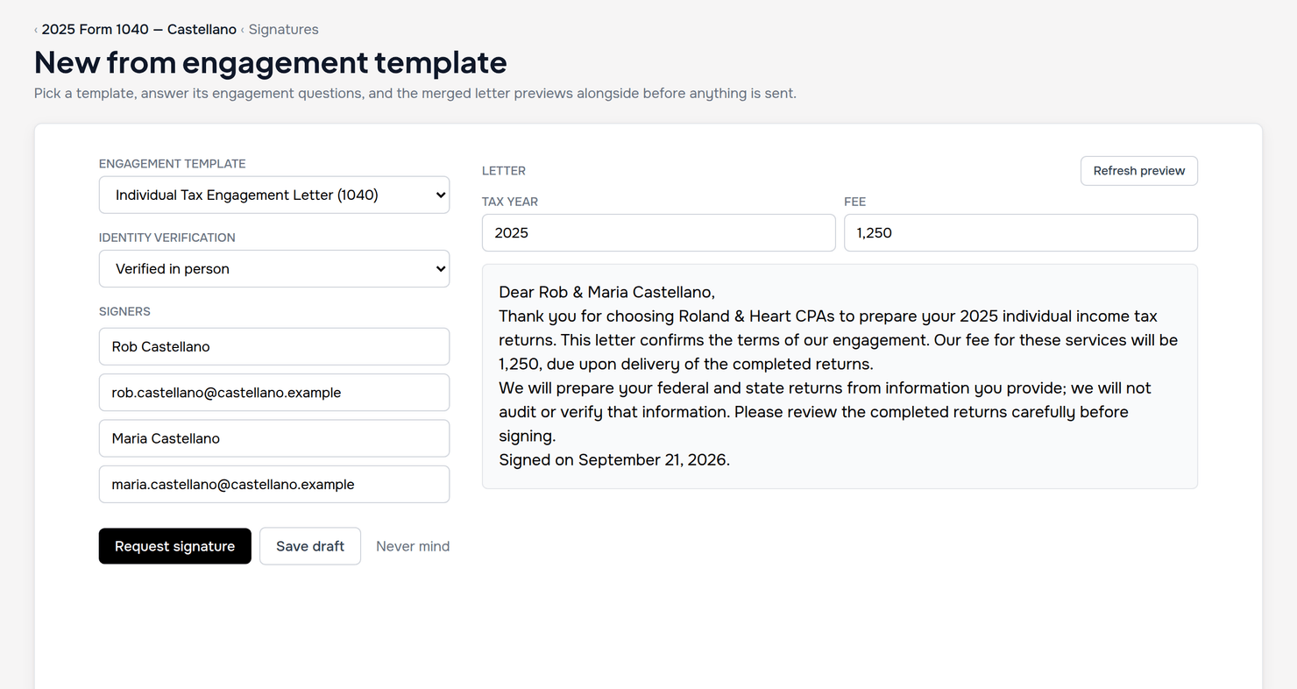Cancel with the Never mind link
Screen dimensions: 1297x689
[413, 546]
